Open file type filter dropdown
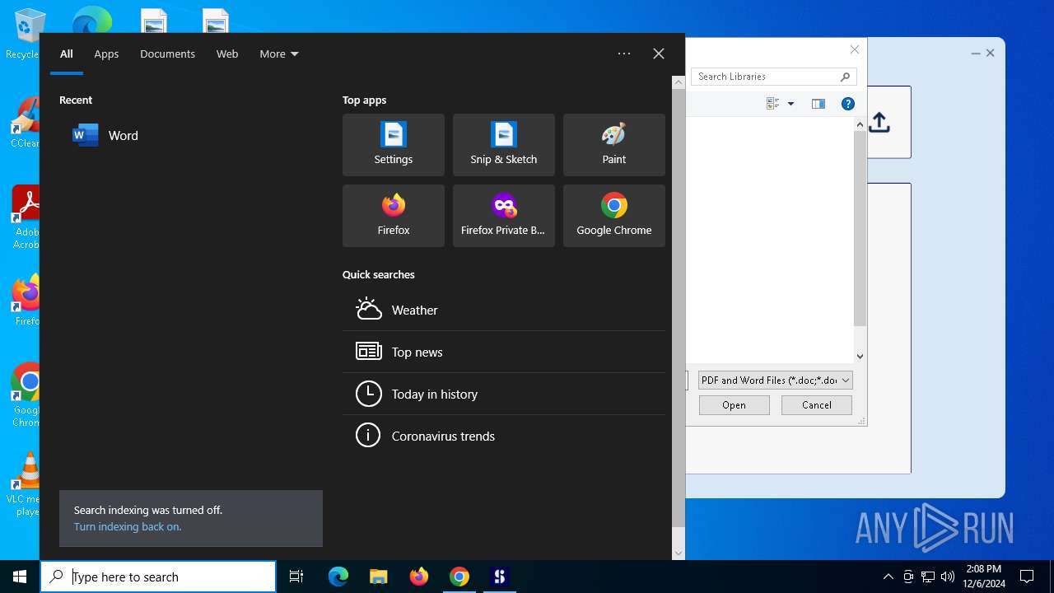1054x593 pixels. 775,381
